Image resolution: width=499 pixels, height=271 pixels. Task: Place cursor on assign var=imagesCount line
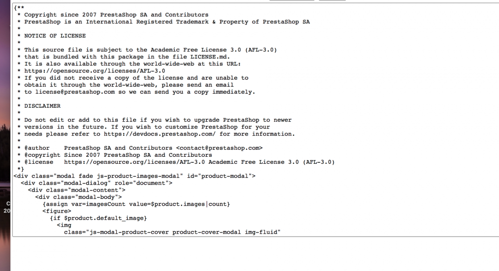pyautogui.click(x=136, y=204)
